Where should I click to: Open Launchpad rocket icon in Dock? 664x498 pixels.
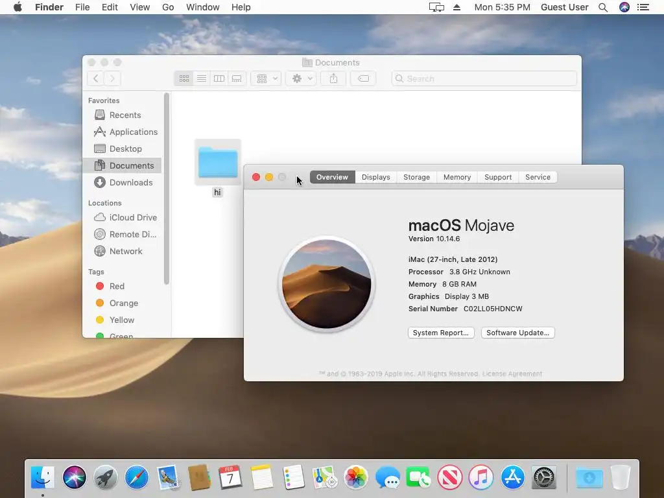106,477
